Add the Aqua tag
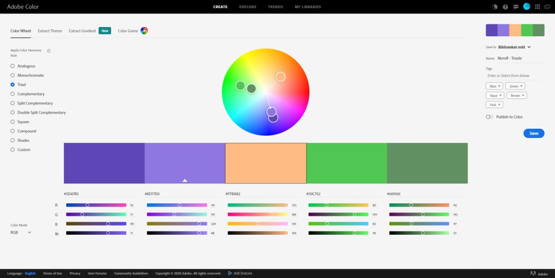 point(495,95)
